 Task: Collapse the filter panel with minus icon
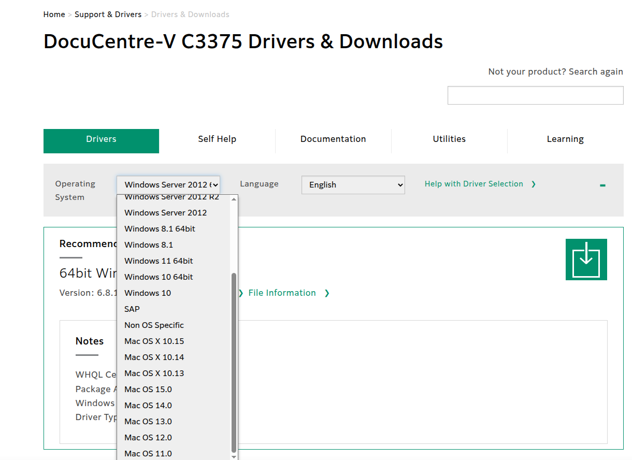coord(602,185)
